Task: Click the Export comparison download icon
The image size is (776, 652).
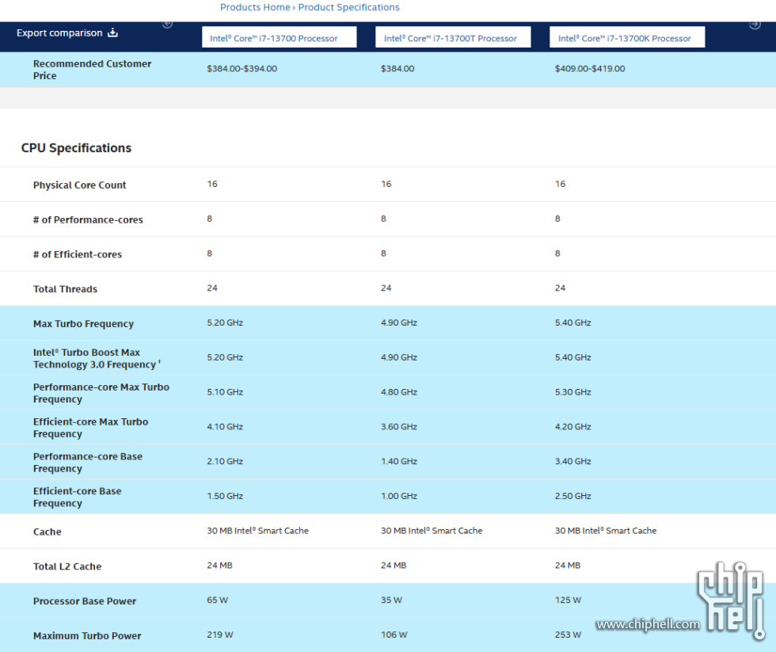Action: pyautogui.click(x=112, y=32)
